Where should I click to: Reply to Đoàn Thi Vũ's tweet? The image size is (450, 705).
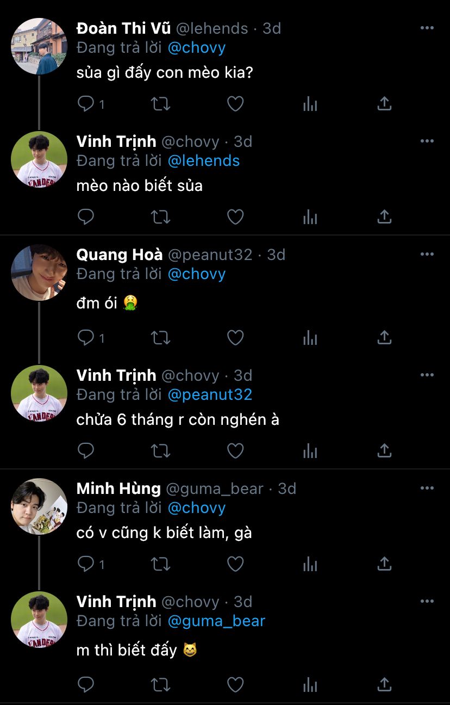(x=86, y=104)
